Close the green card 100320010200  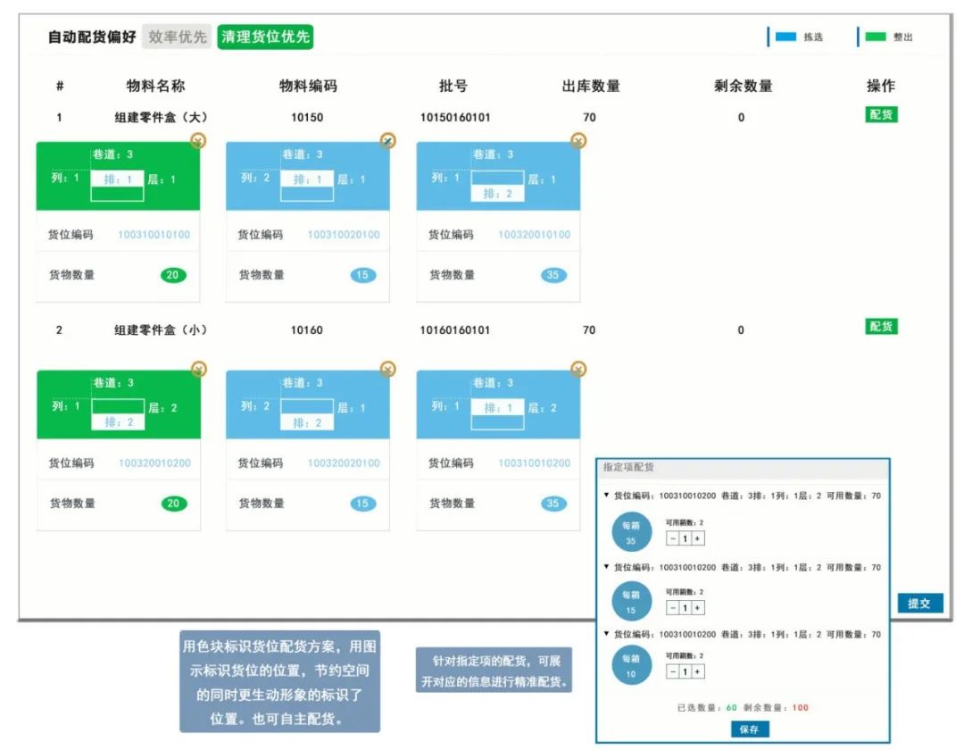198,369
